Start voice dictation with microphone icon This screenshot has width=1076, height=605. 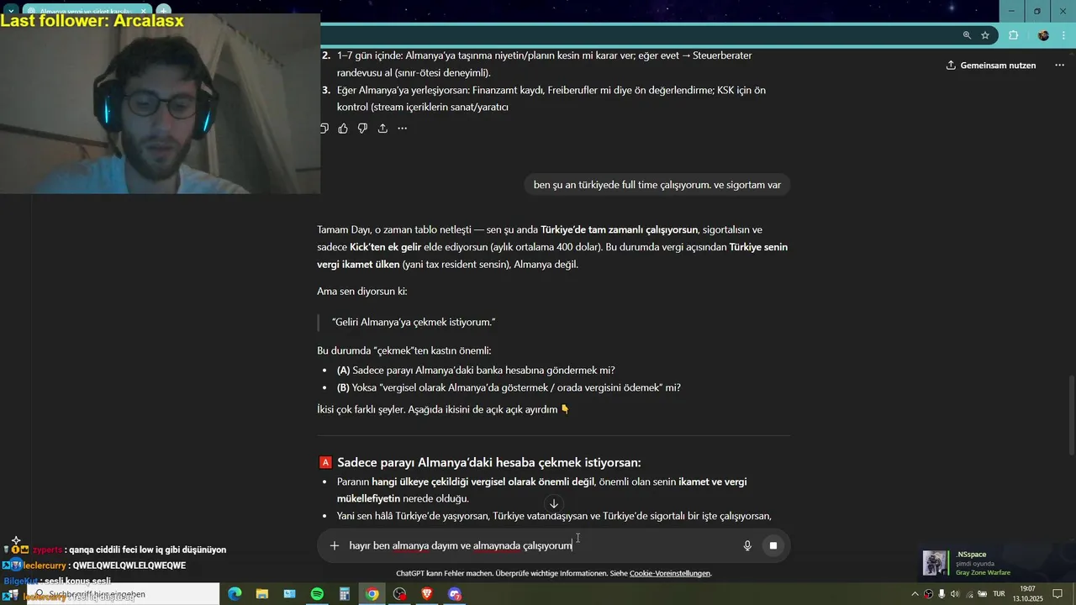[747, 545]
